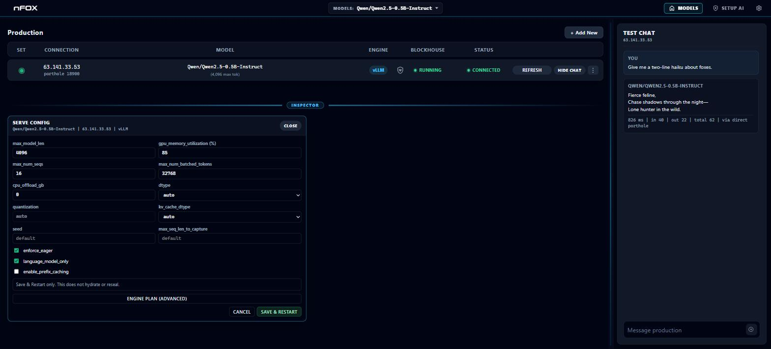Image resolution: width=771 pixels, height=349 pixels.
Task: Click the max_seq_len_to_capture input field
Action: click(x=230, y=238)
